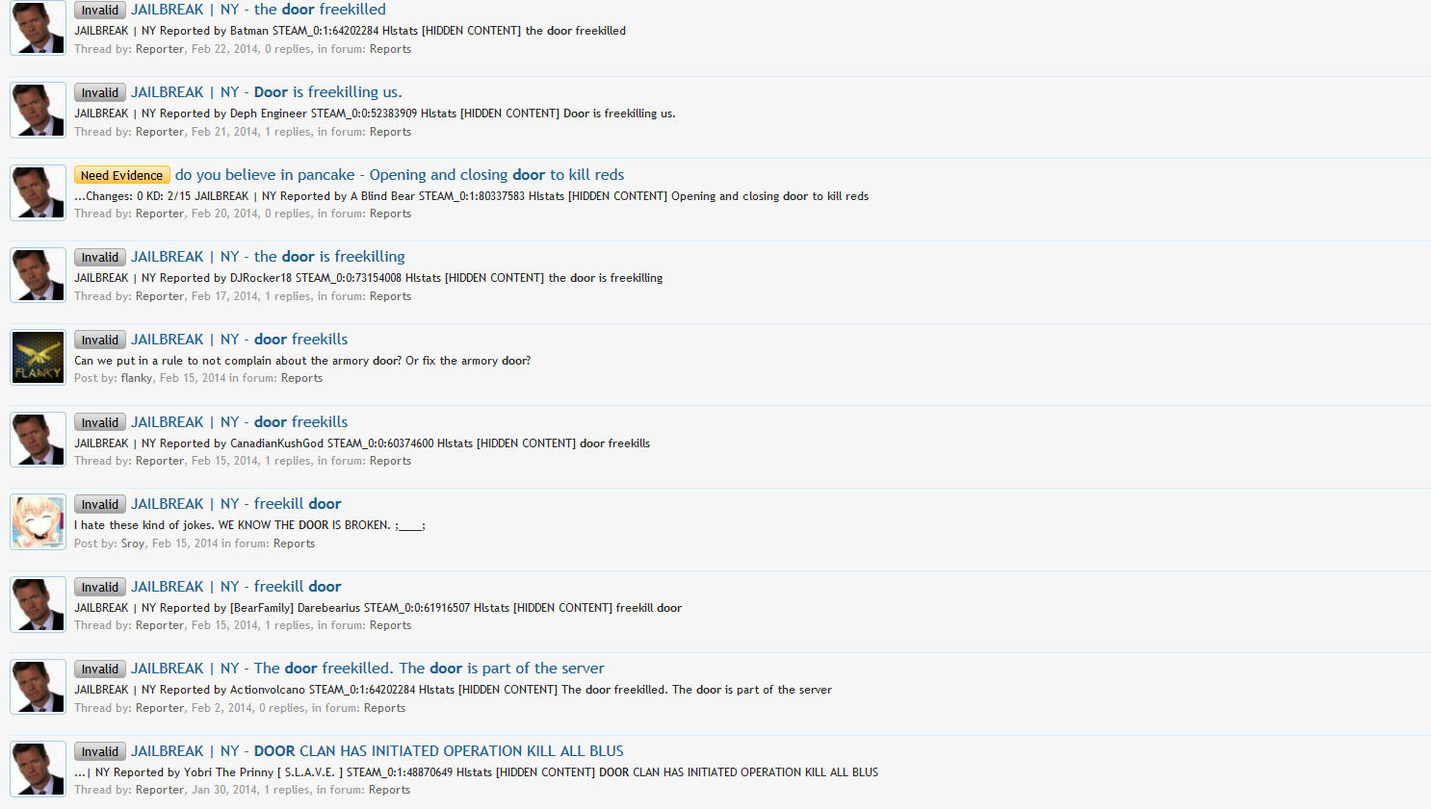The width and height of the screenshot is (1431, 809).
Task: Click snippet mentioning 'A Blind Bear'
Action: 471,196
